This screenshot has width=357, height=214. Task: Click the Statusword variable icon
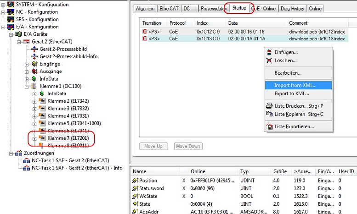pos(135,188)
